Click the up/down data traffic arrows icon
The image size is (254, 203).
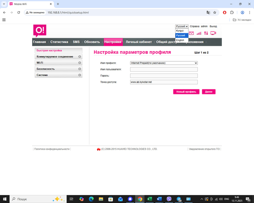pyautogui.click(x=206, y=33)
